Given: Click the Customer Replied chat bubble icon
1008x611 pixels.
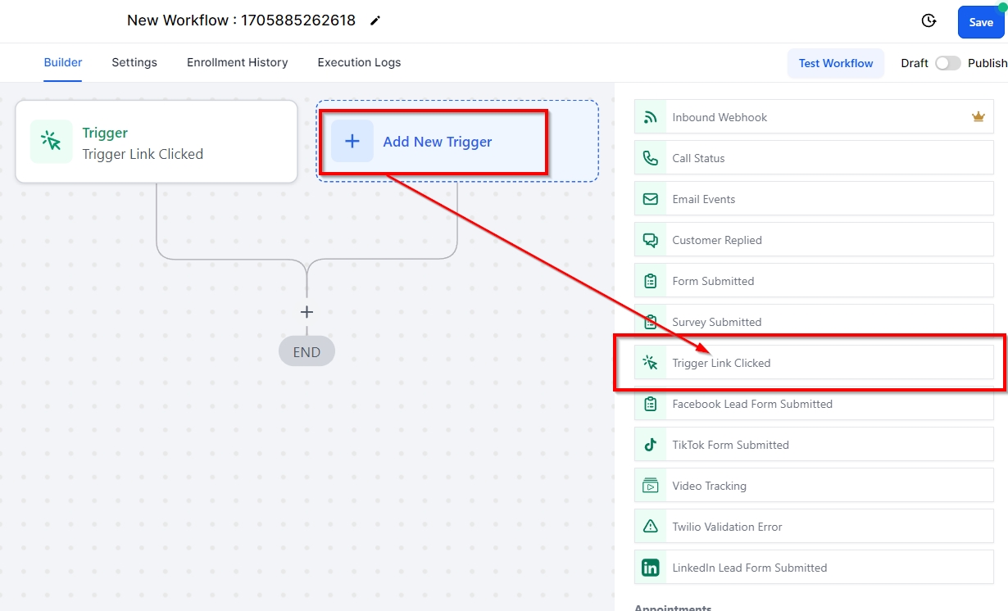Looking at the screenshot, I should click(x=651, y=240).
